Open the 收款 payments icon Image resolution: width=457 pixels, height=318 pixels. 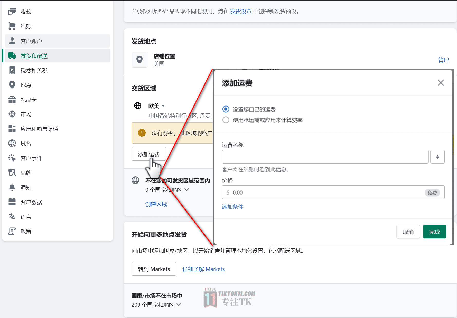12,12
